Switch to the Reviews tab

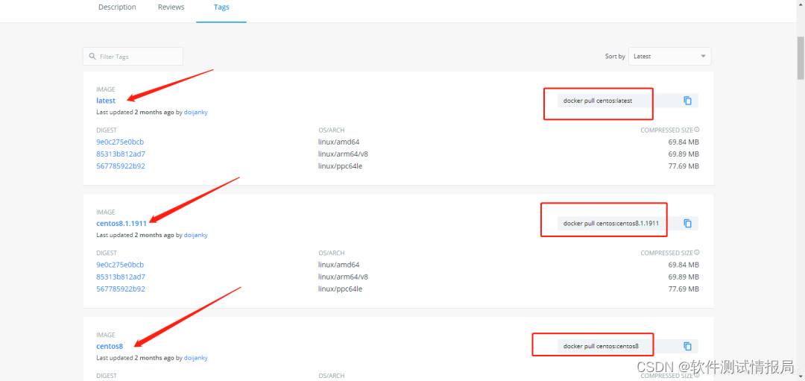171,7
